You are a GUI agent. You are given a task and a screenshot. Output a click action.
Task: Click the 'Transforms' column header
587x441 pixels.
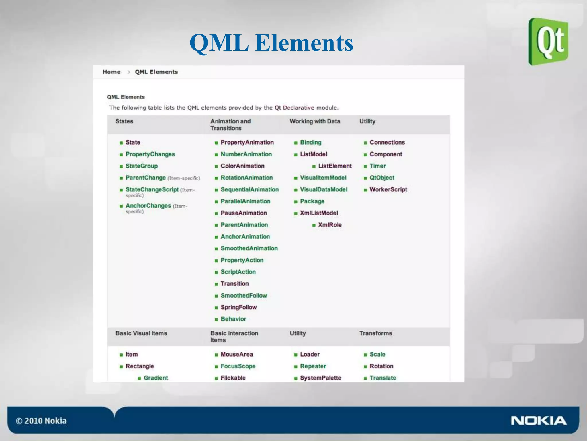375,333
